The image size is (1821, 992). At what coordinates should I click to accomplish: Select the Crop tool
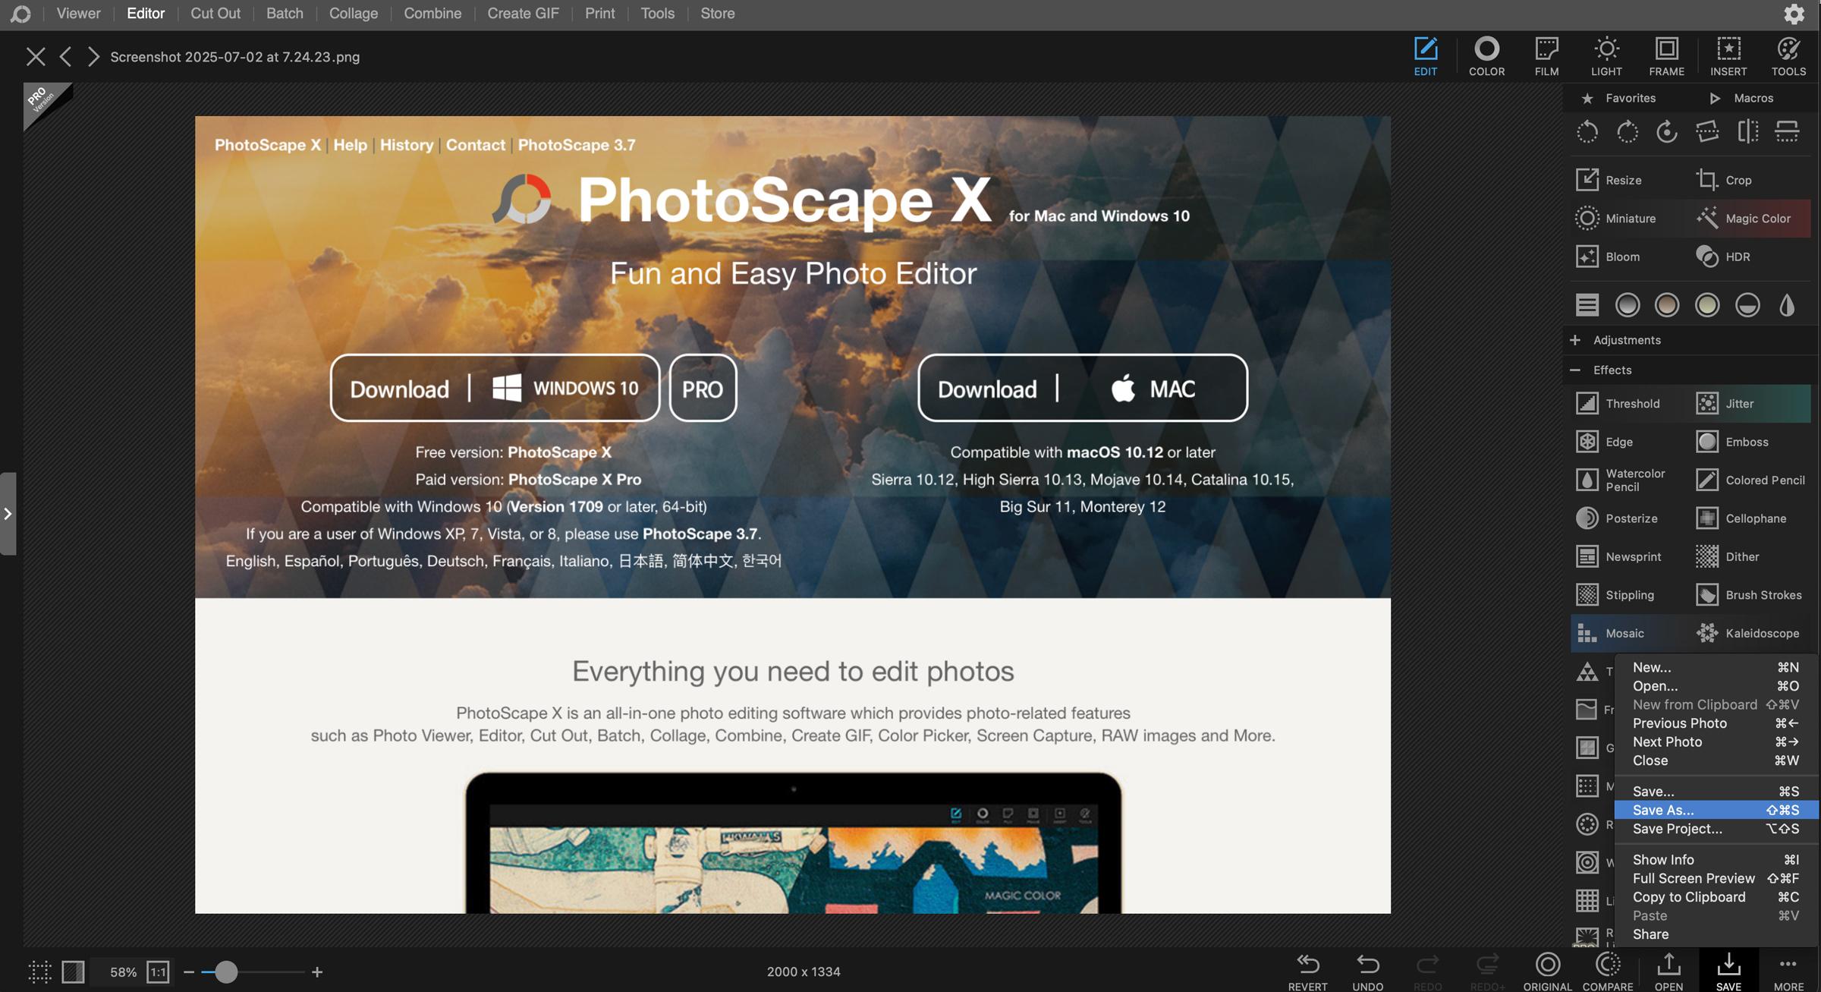(1724, 180)
